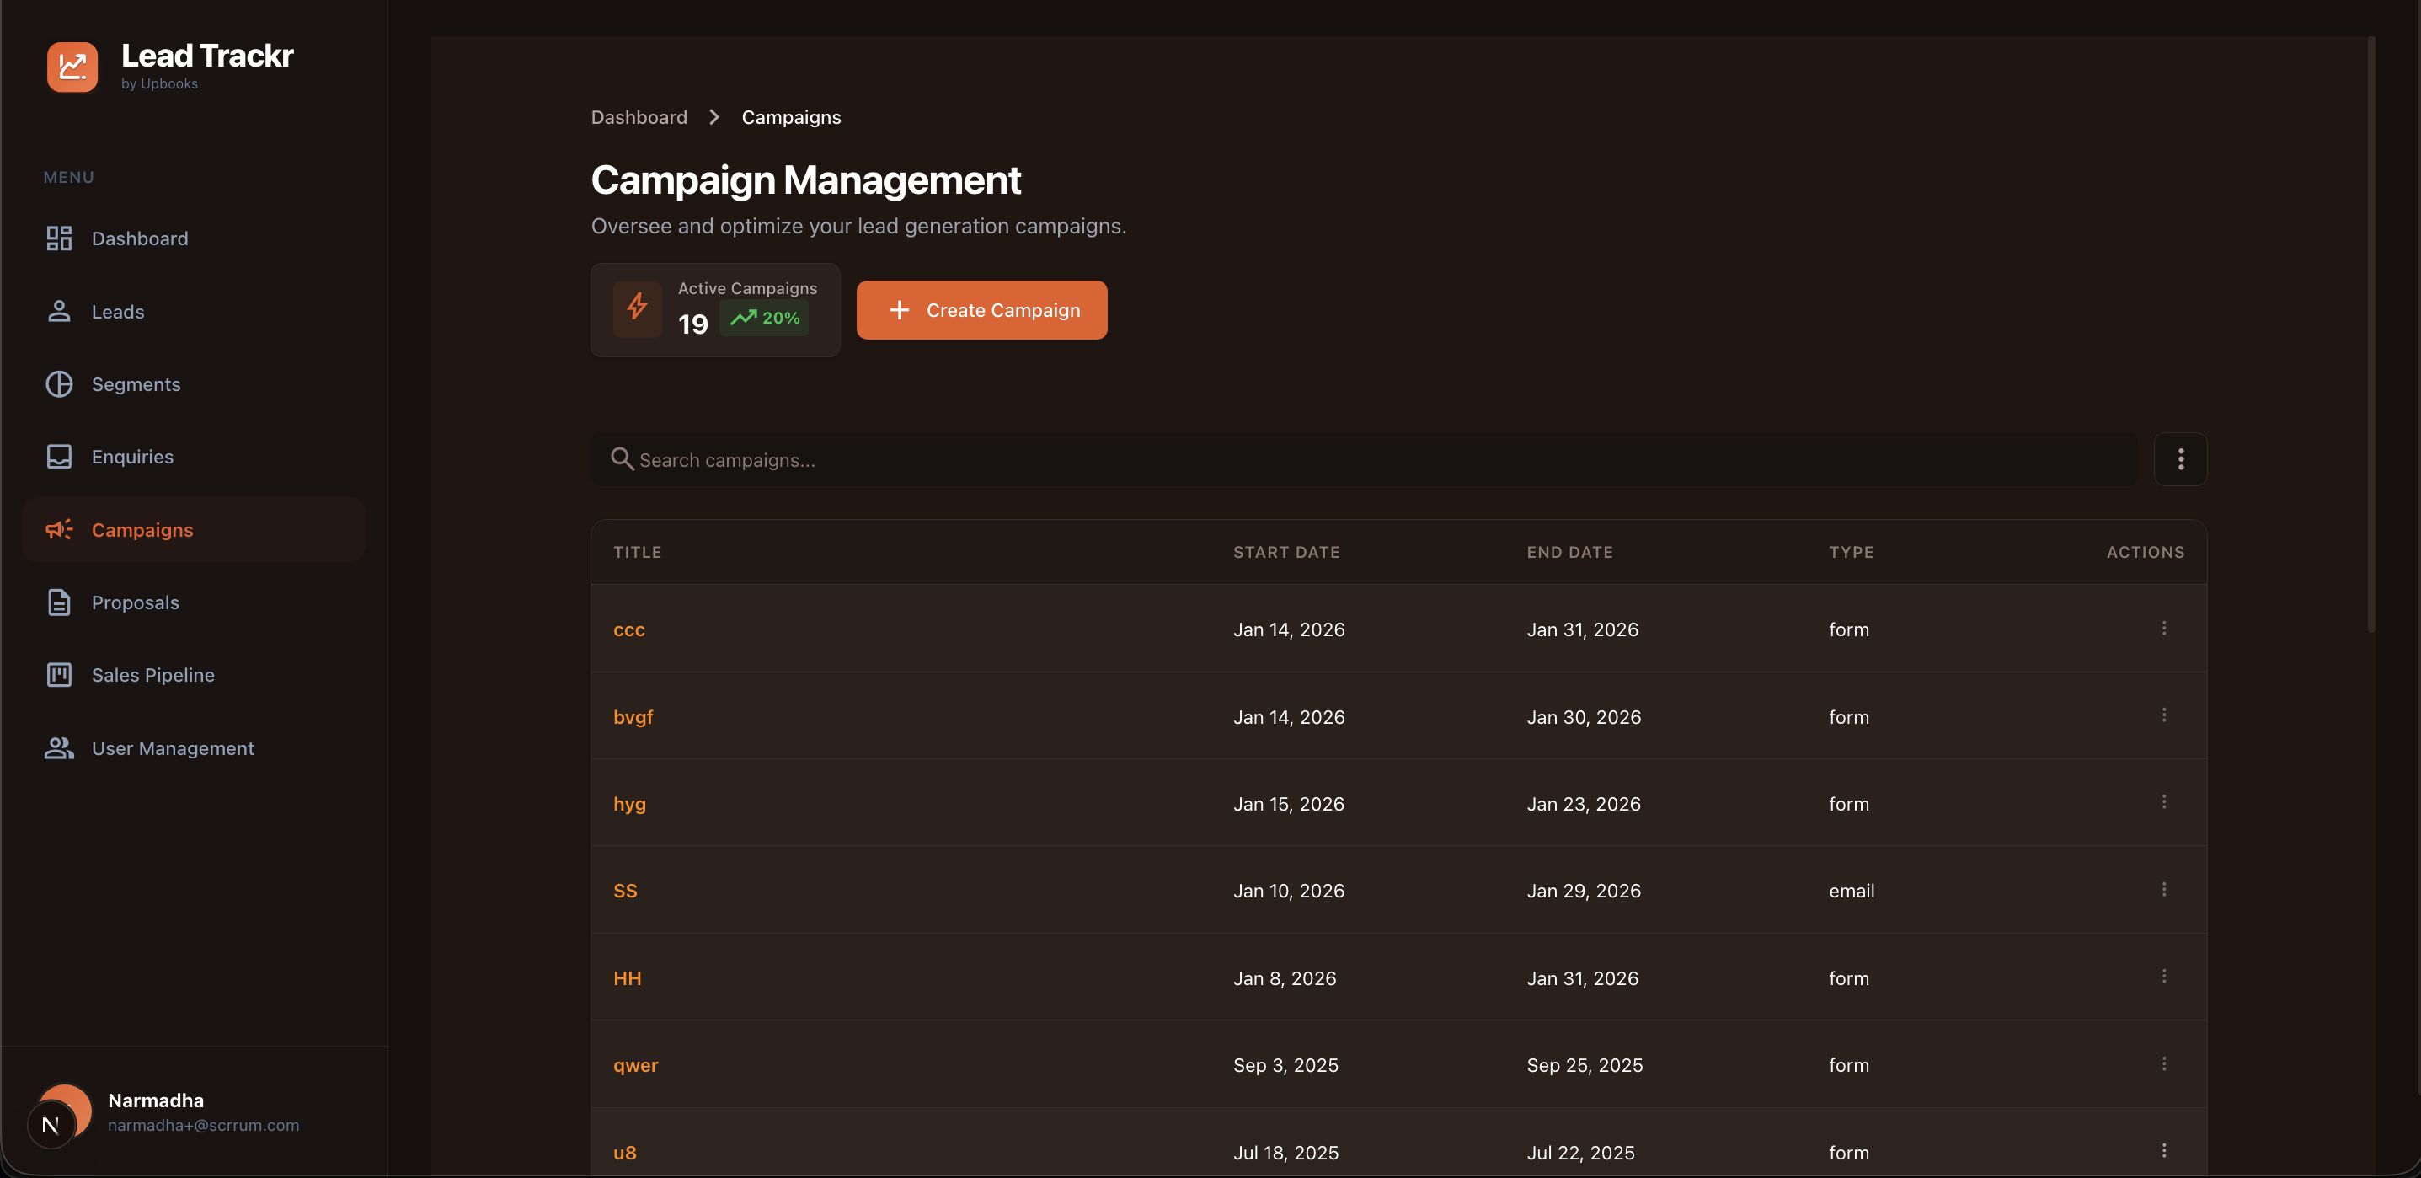Click the Dashboard grid icon in sidebar
The height and width of the screenshot is (1178, 2421).
point(59,238)
